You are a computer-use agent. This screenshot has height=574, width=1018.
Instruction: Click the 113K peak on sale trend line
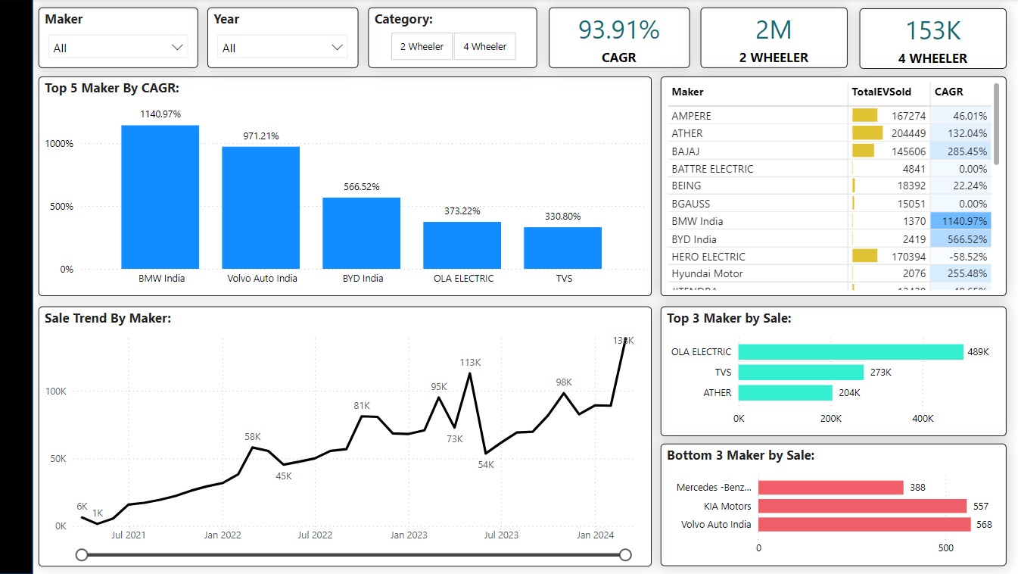(470, 373)
